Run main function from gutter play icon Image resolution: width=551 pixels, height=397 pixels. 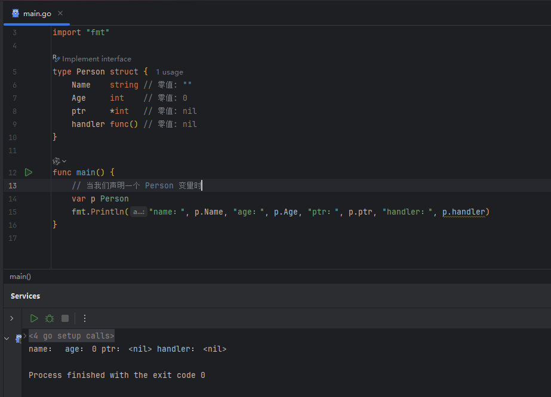click(x=29, y=172)
